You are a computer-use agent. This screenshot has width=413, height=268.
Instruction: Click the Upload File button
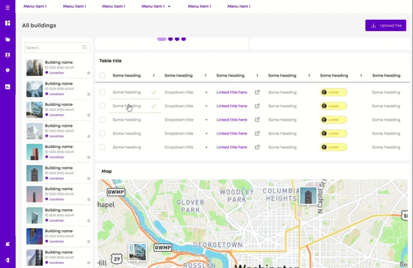point(385,25)
